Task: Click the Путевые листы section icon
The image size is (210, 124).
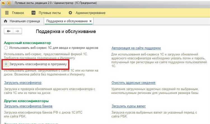Action: [x=33, y=13]
